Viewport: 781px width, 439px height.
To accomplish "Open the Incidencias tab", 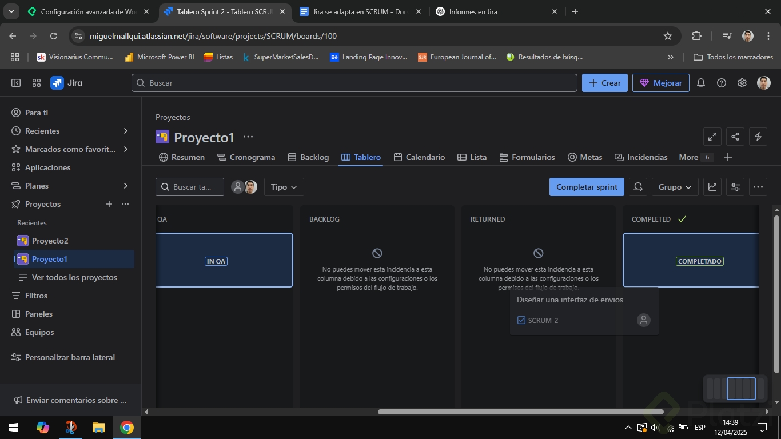I will tap(640, 157).
